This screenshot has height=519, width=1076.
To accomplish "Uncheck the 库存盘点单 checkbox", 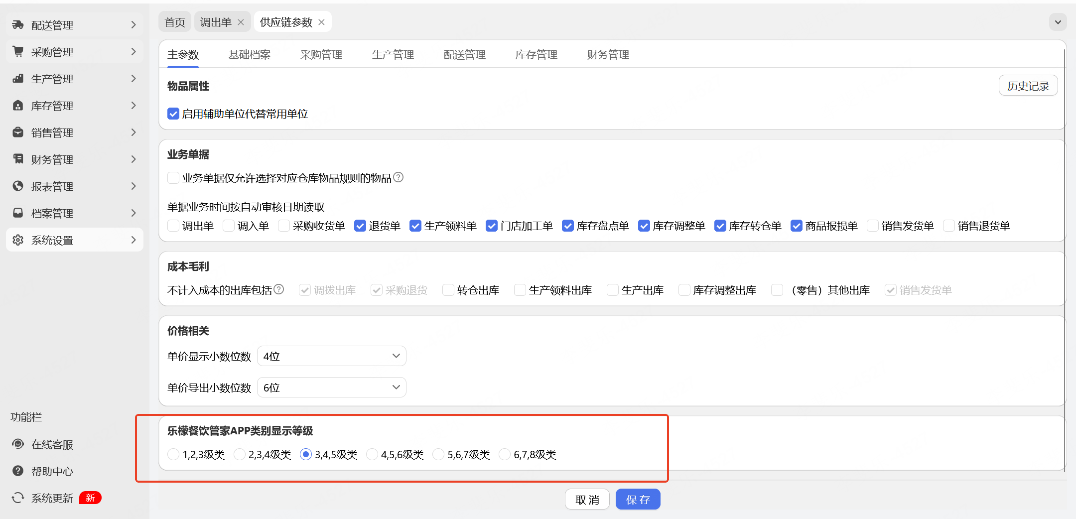I will [568, 226].
